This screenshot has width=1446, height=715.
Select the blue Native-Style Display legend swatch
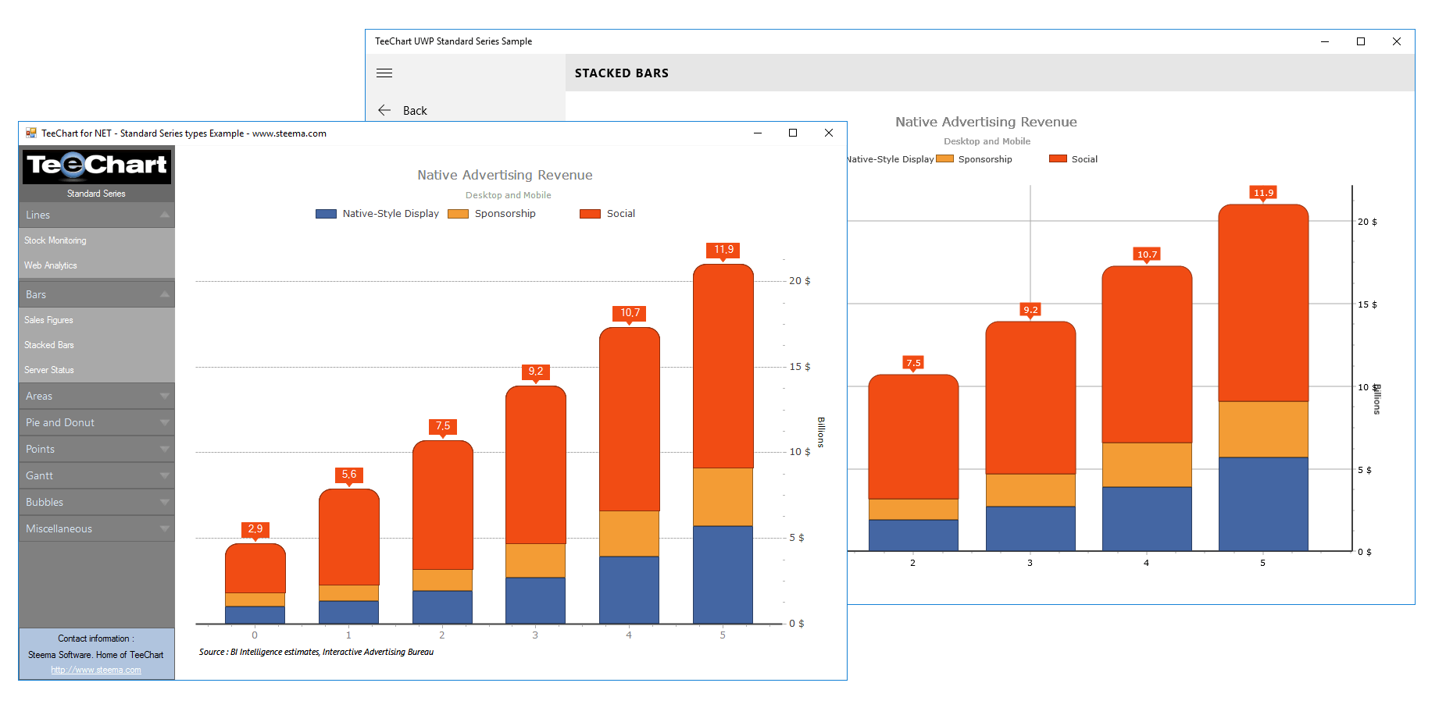(324, 213)
